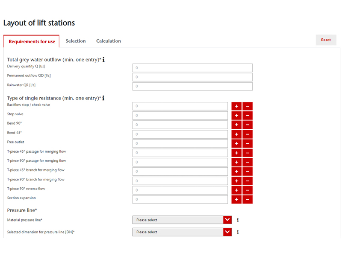Viewport: 342px width, 256px height.
Task: Switch to the Selection tab
Action: [76, 41]
